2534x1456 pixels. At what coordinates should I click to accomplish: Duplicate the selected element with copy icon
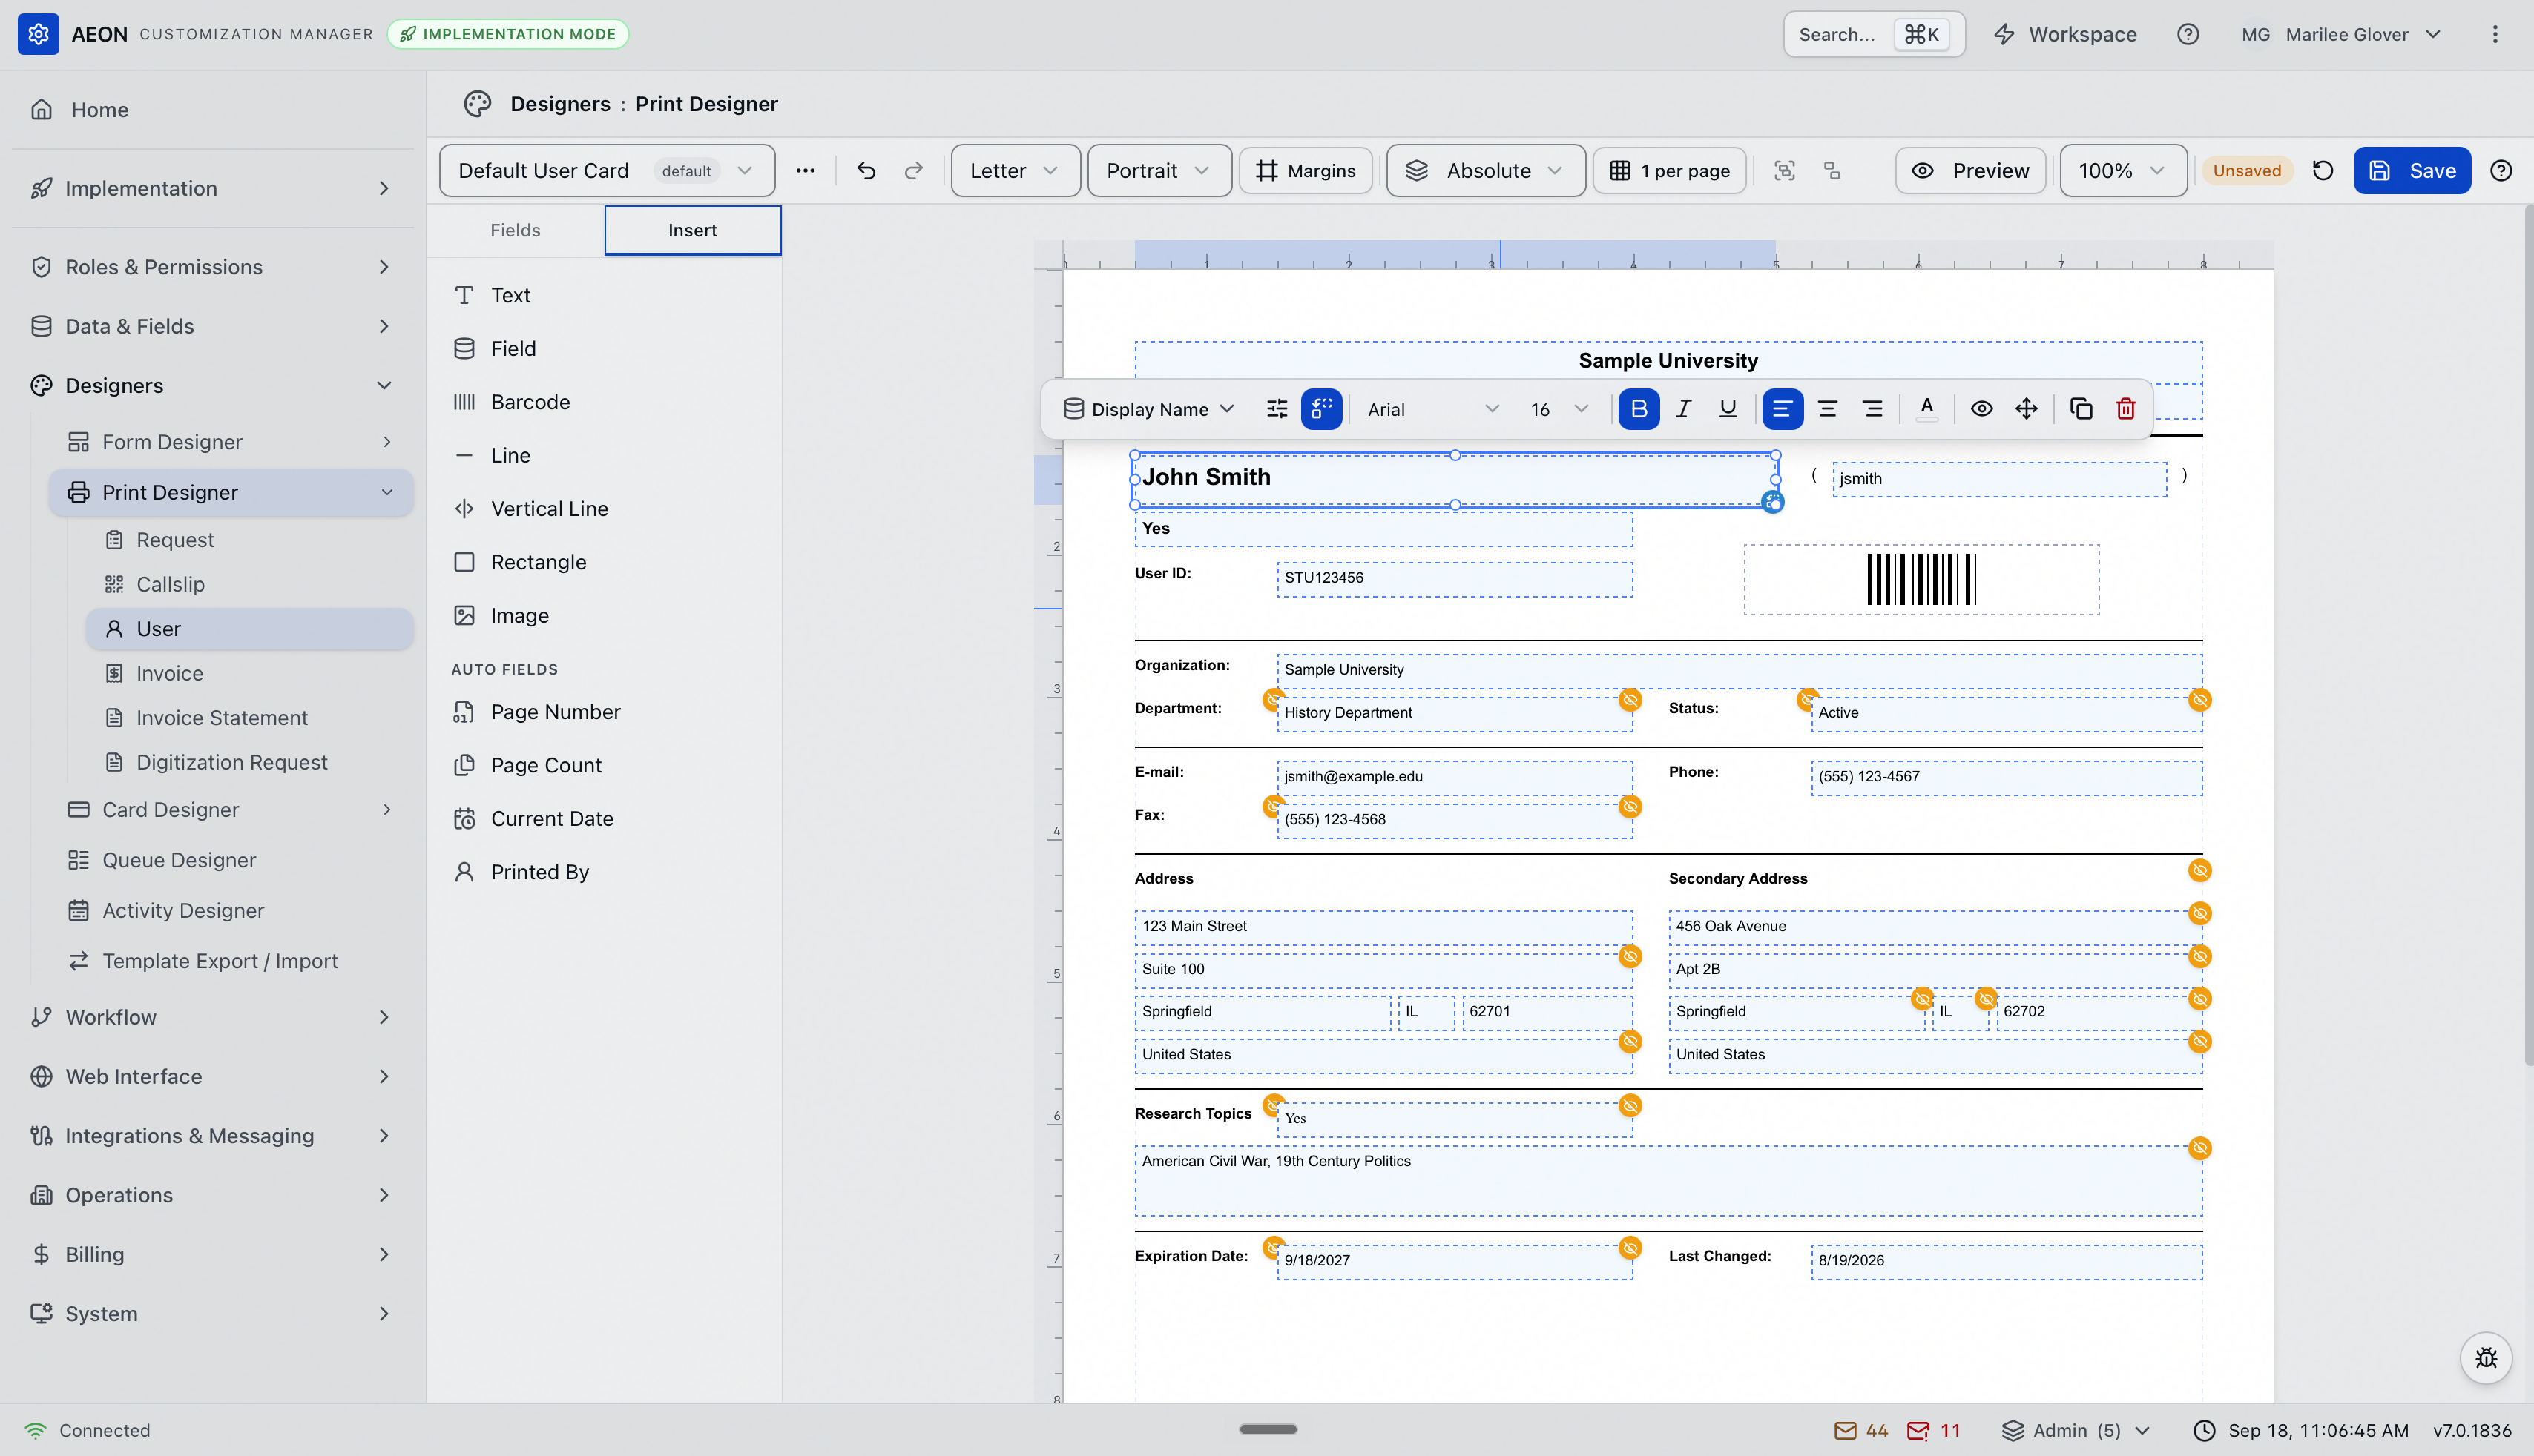click(x=2081, y=409)
